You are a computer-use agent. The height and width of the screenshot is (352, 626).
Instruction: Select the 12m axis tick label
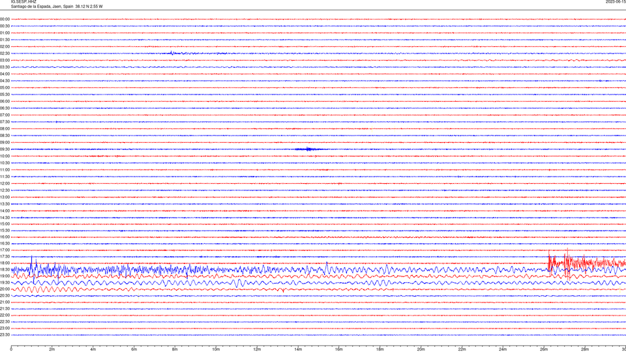[257, 349]
